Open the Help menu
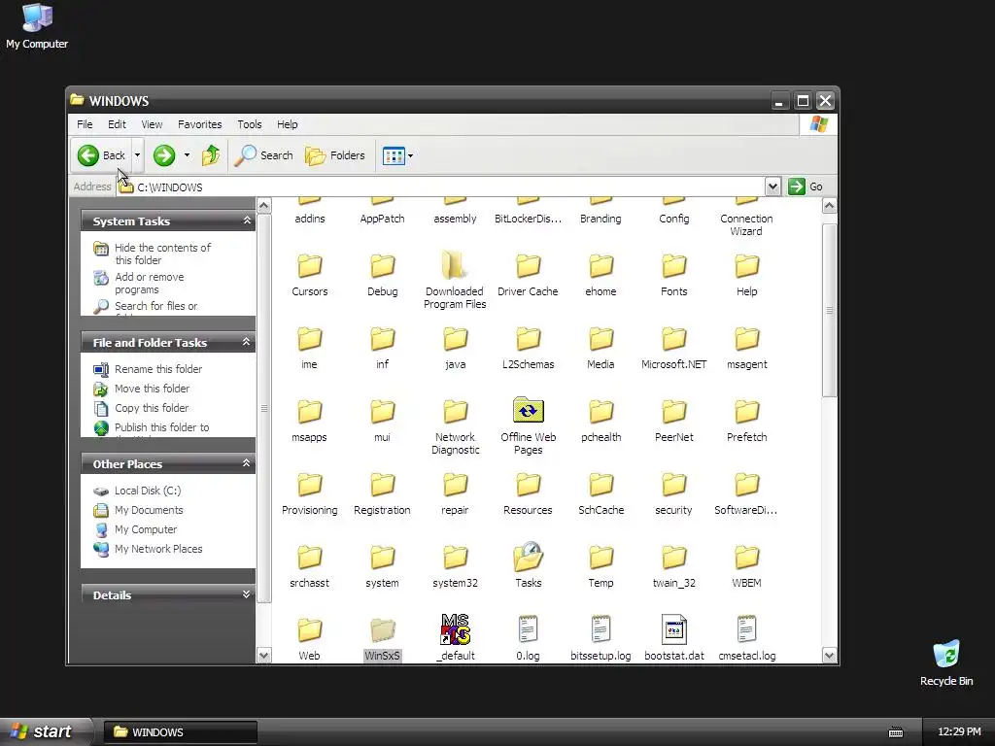This screenshot has width=995, height=746. pyautogui.click(x=287, y=124)
